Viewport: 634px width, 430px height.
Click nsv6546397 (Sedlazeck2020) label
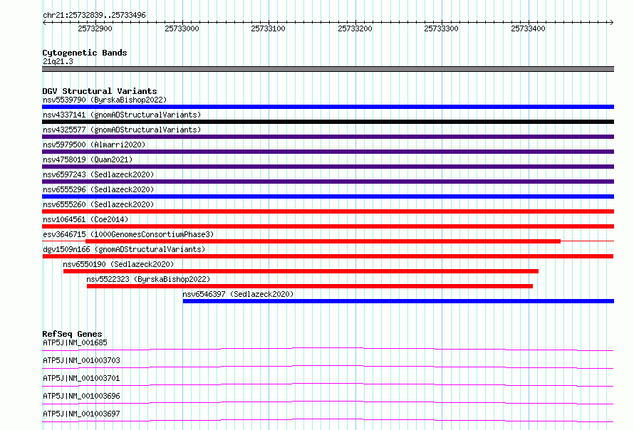pyautogui.click(x=238, y=294)
